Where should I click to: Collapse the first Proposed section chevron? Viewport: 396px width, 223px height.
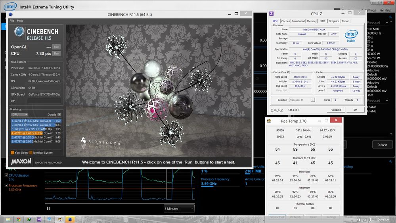pos(387,23)
